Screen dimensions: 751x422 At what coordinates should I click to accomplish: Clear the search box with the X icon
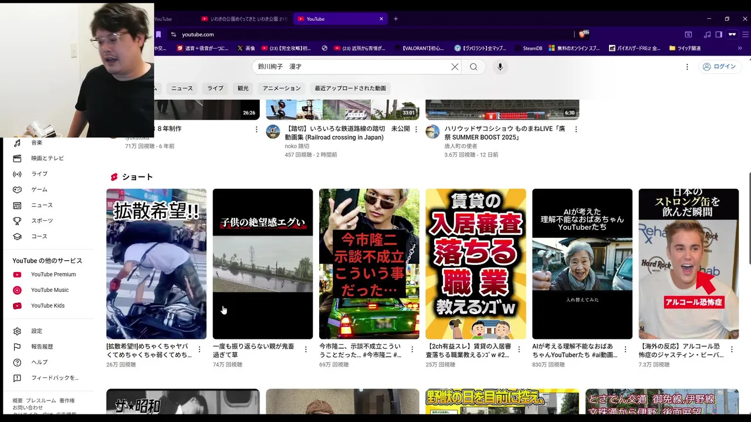click(455, 67)
